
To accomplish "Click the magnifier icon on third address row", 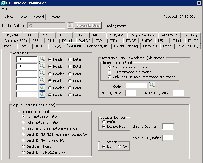I will coord(42,74).
